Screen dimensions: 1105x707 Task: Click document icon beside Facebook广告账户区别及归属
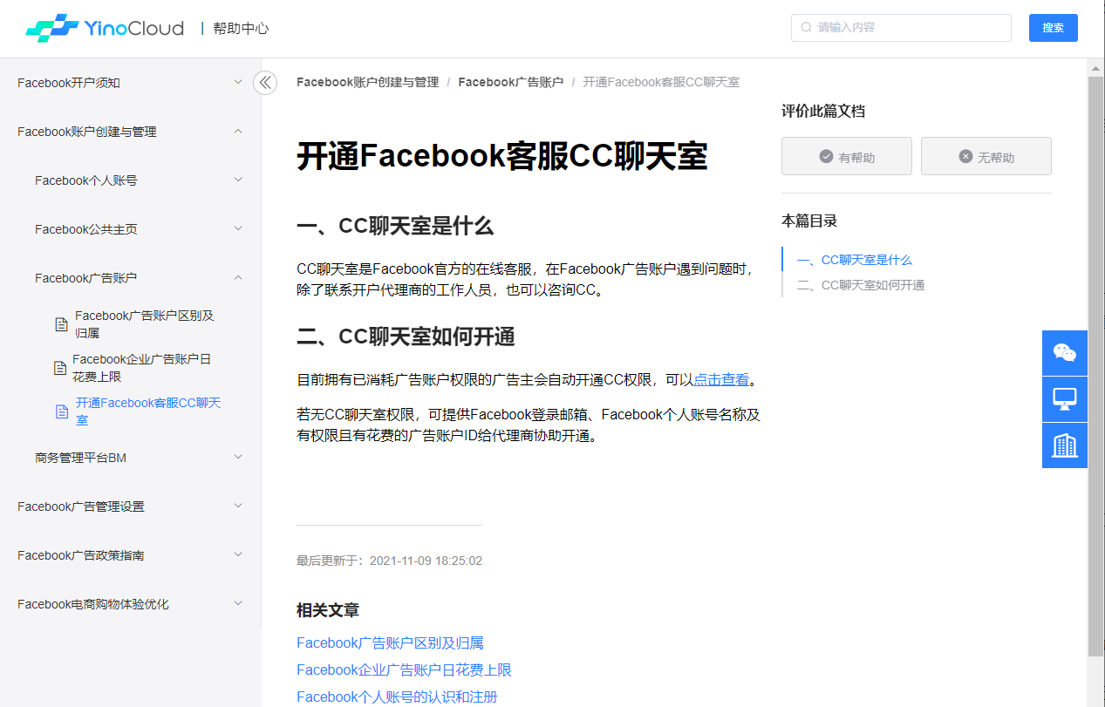pos(61,324)
